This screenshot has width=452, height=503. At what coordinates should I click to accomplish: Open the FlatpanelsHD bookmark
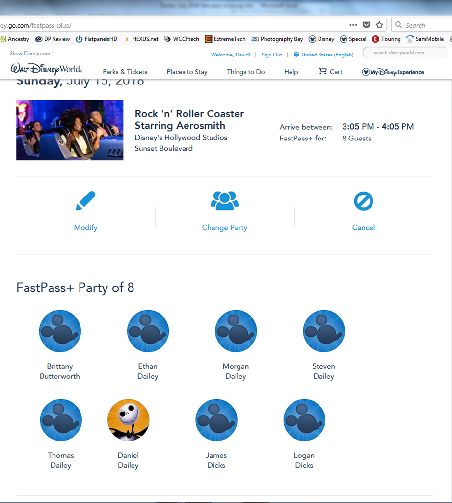coord(97,39)
